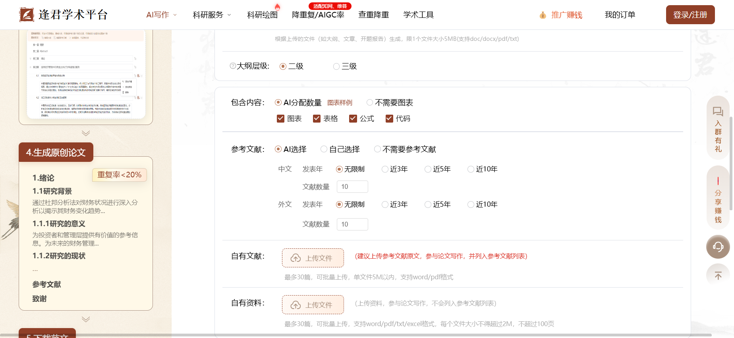Click the down chevron below the 致谢 card
Viewport: 734px width, 338px height.
(86, 319)
